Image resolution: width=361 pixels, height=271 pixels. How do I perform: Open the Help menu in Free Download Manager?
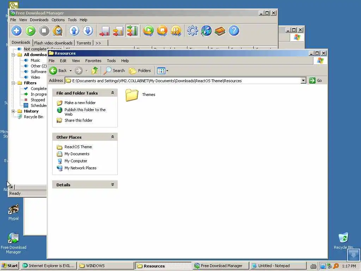pos(83,20)
